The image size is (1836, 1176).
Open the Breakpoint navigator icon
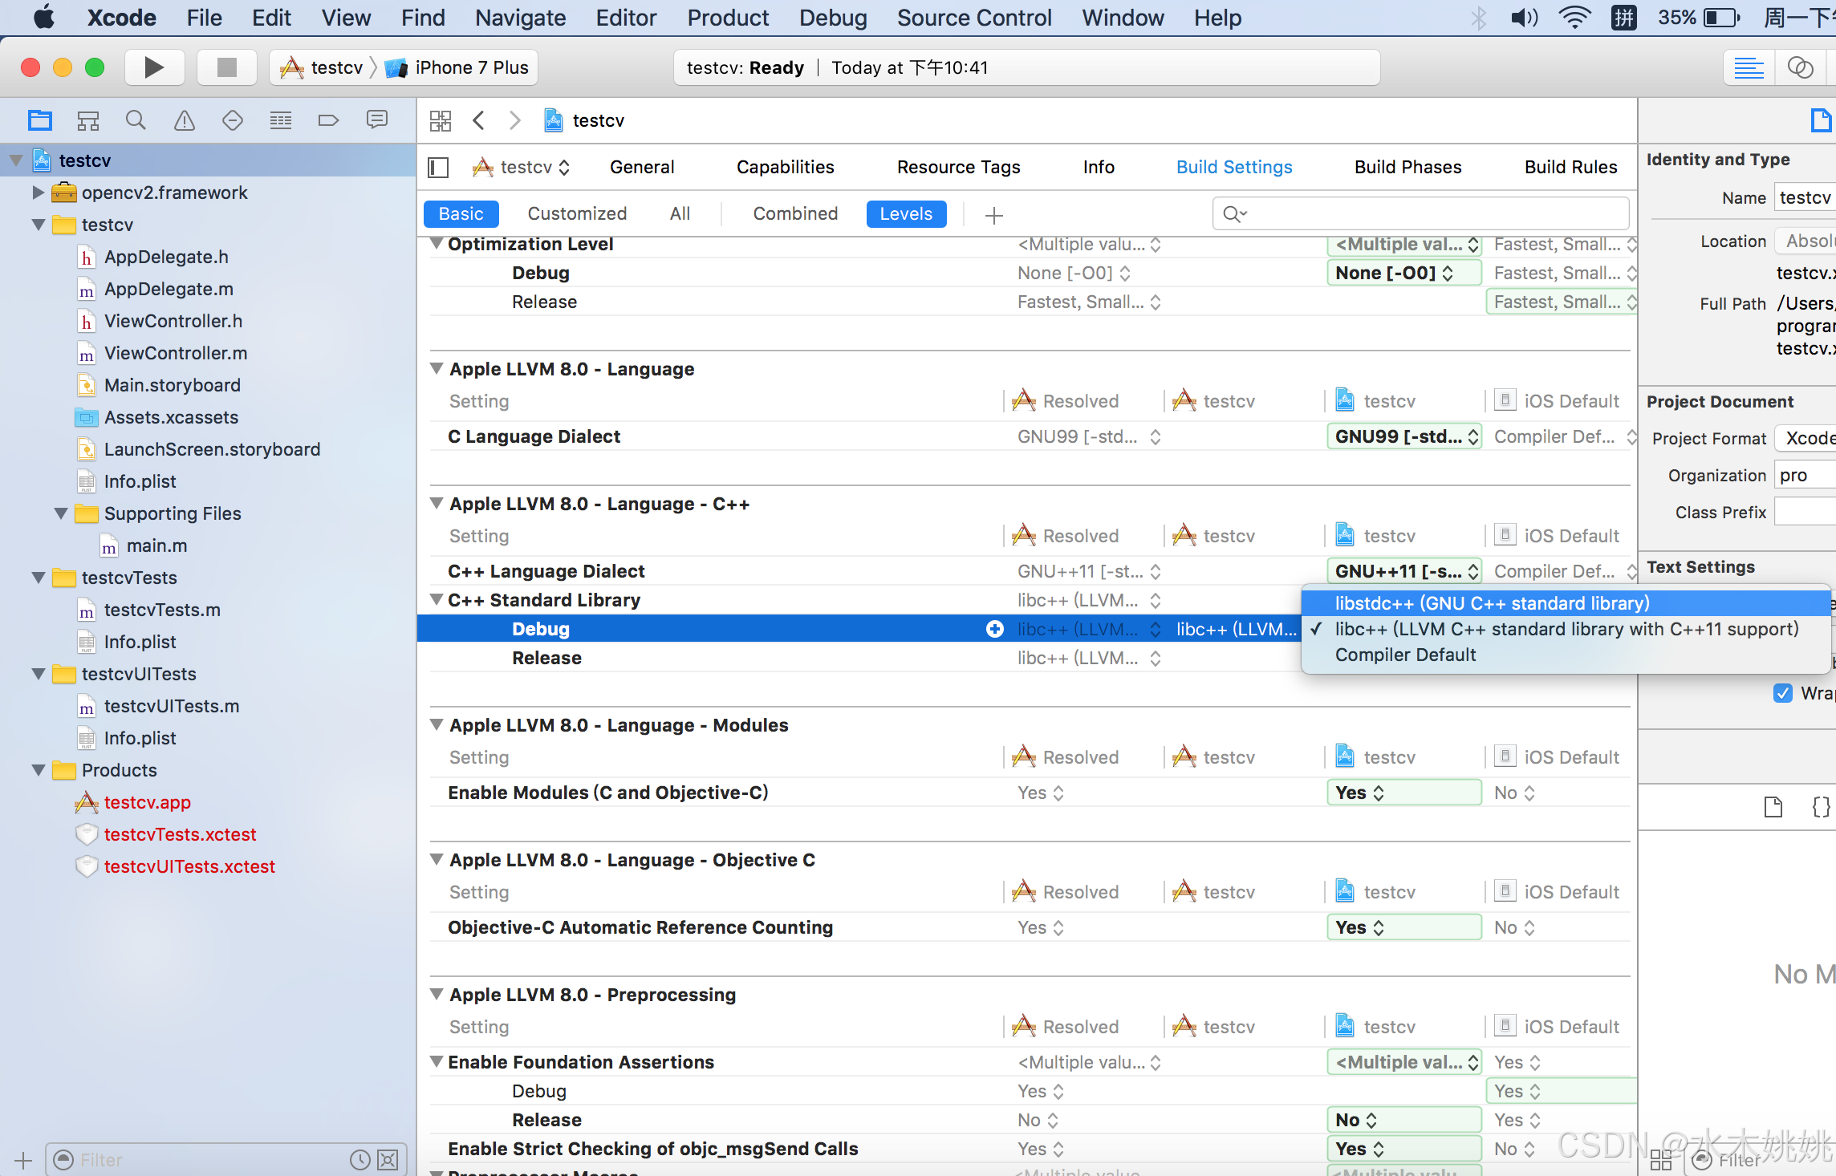tap(328, 121)
